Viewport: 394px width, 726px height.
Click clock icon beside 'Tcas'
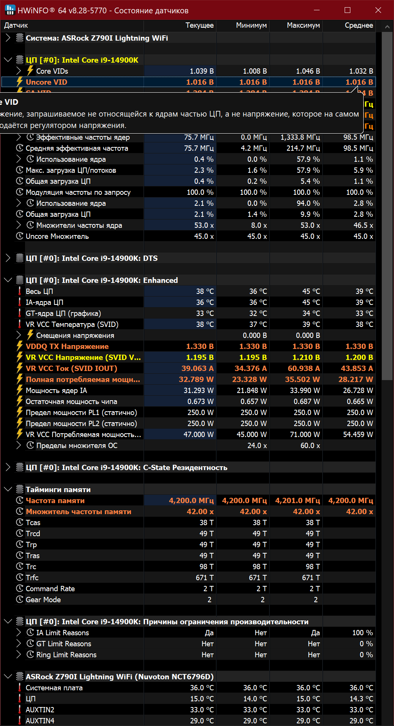pyautogui.click(x=20, y=522)
